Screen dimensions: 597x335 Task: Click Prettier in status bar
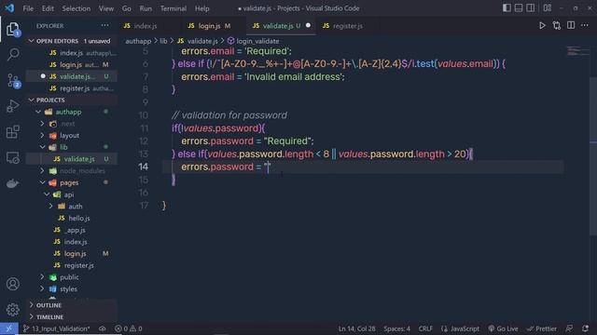tap(542, 328)
